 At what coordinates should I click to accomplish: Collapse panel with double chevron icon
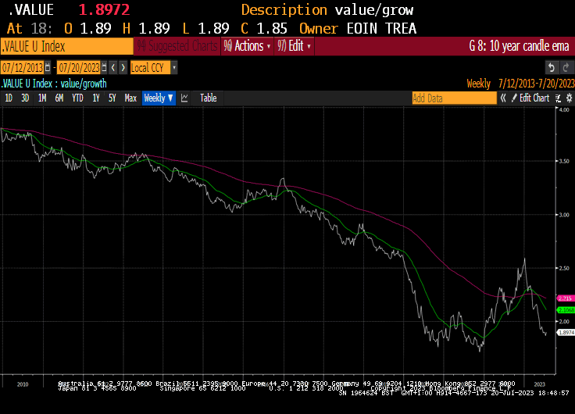(503, 98)
